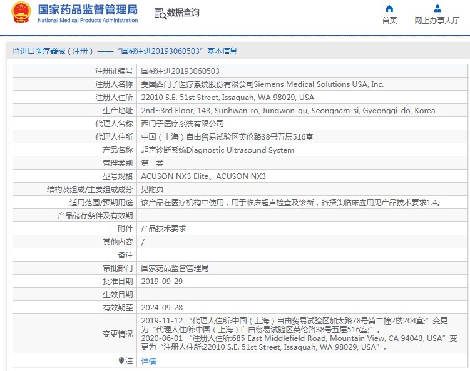Click the 代理人住所 label
Viewport: 470px width, 371px height.
(114, 136)
